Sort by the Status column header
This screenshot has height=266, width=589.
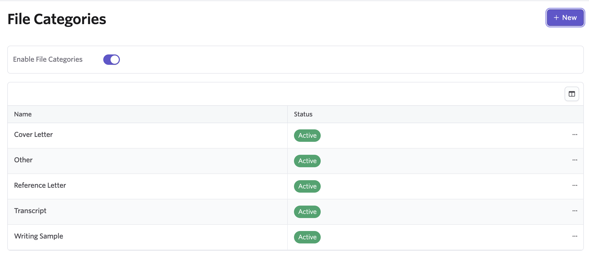303,114
